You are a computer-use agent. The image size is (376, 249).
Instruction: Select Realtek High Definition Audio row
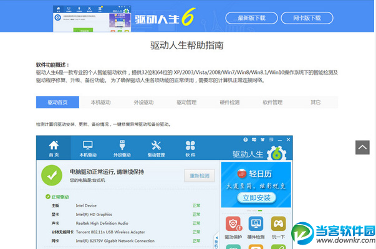coord(126,223)
